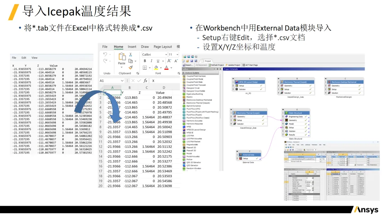This screenshot has width=382, height=215.
Task: Click the Undo arrow in Excel
Action: (105, 54)
